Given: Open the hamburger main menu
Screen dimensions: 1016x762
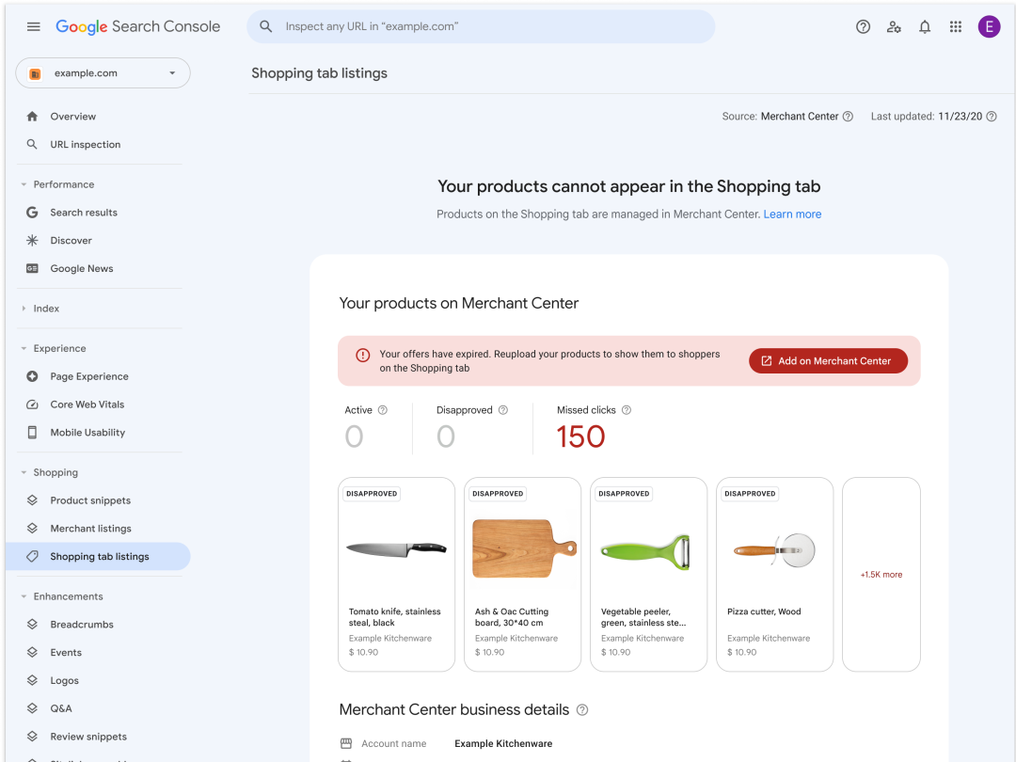Looking at the screenshot, I should coord(34,26).
